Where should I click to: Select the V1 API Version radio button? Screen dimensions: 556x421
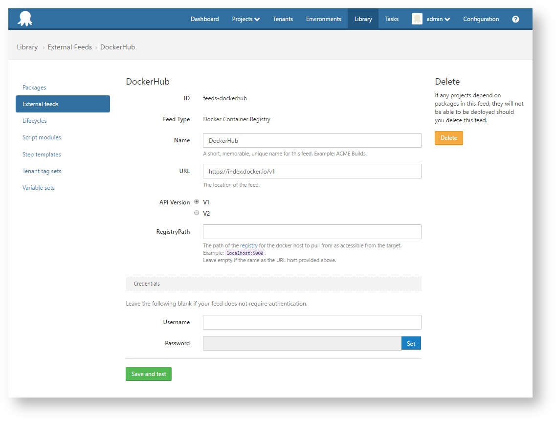click(197, 201)
